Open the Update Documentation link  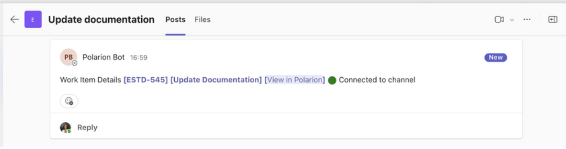pyautogui.click(x=216, y=80)
